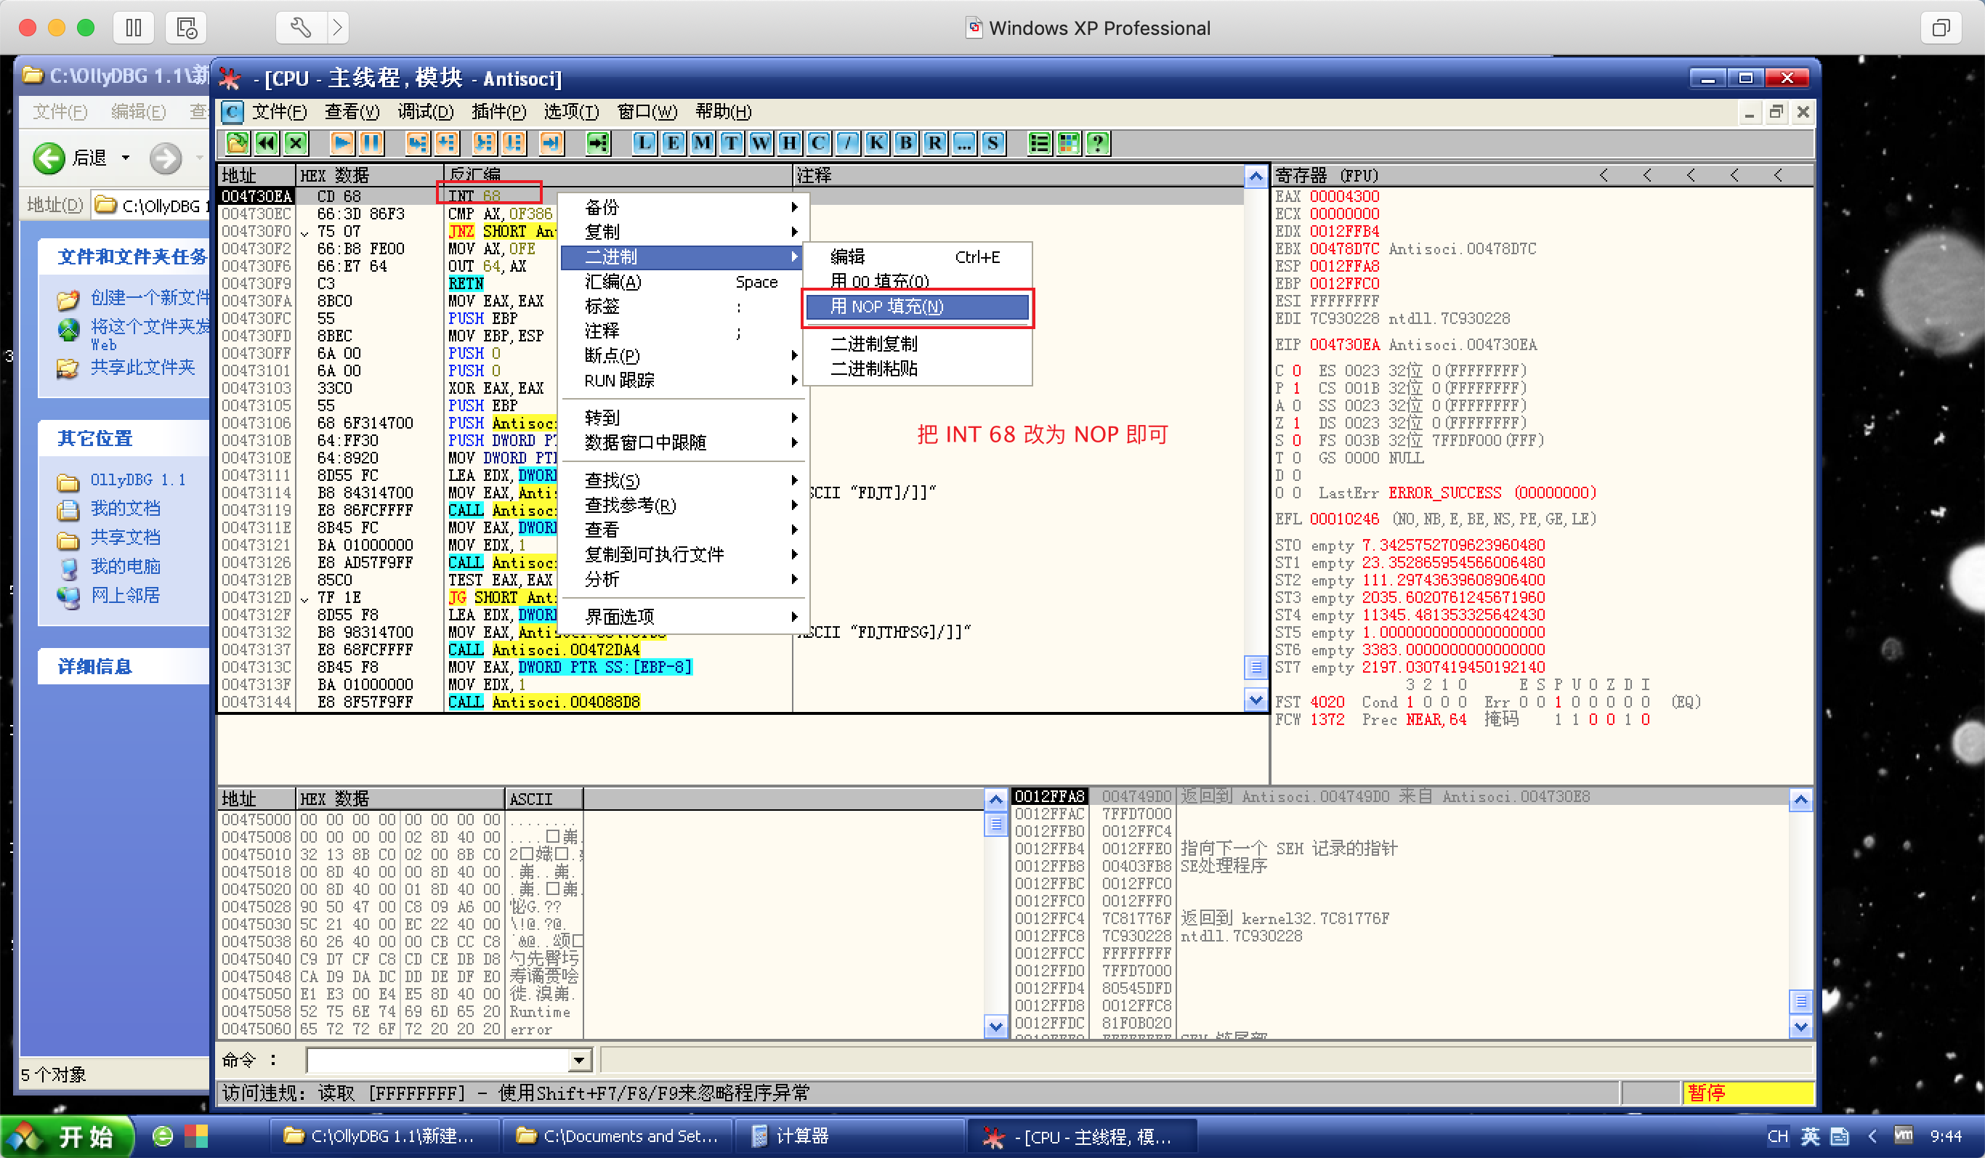Open the Memory map M button
The height and width of the screenshot is (1158, 1985).
(702, 143)
